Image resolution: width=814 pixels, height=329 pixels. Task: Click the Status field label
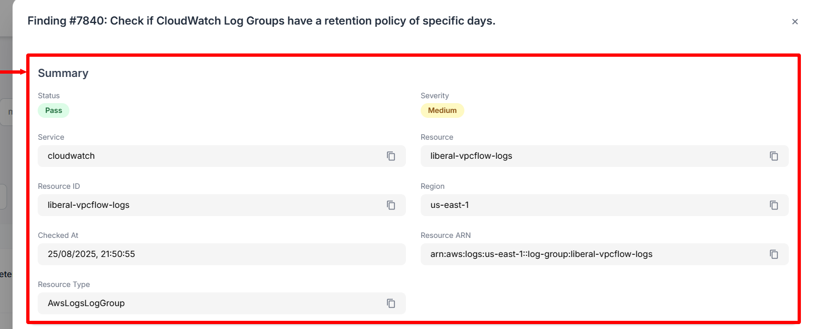click(x=49, y=95)
